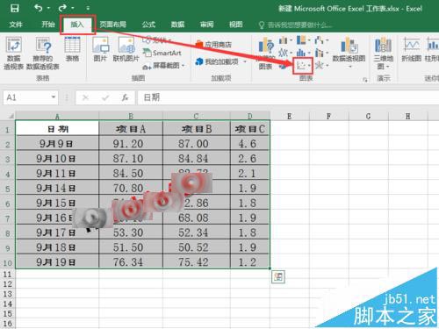The width and height of the screenshot is (439, 329).
Task: Open the 应用商店 store add-ins
Action: pyautogui.click(x=213, y=45)
